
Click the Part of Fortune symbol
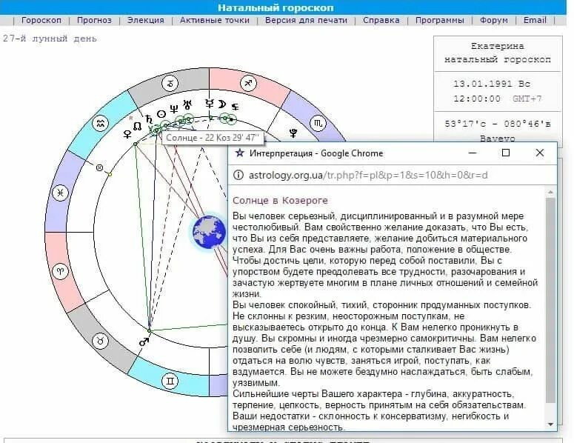point(99,167)
